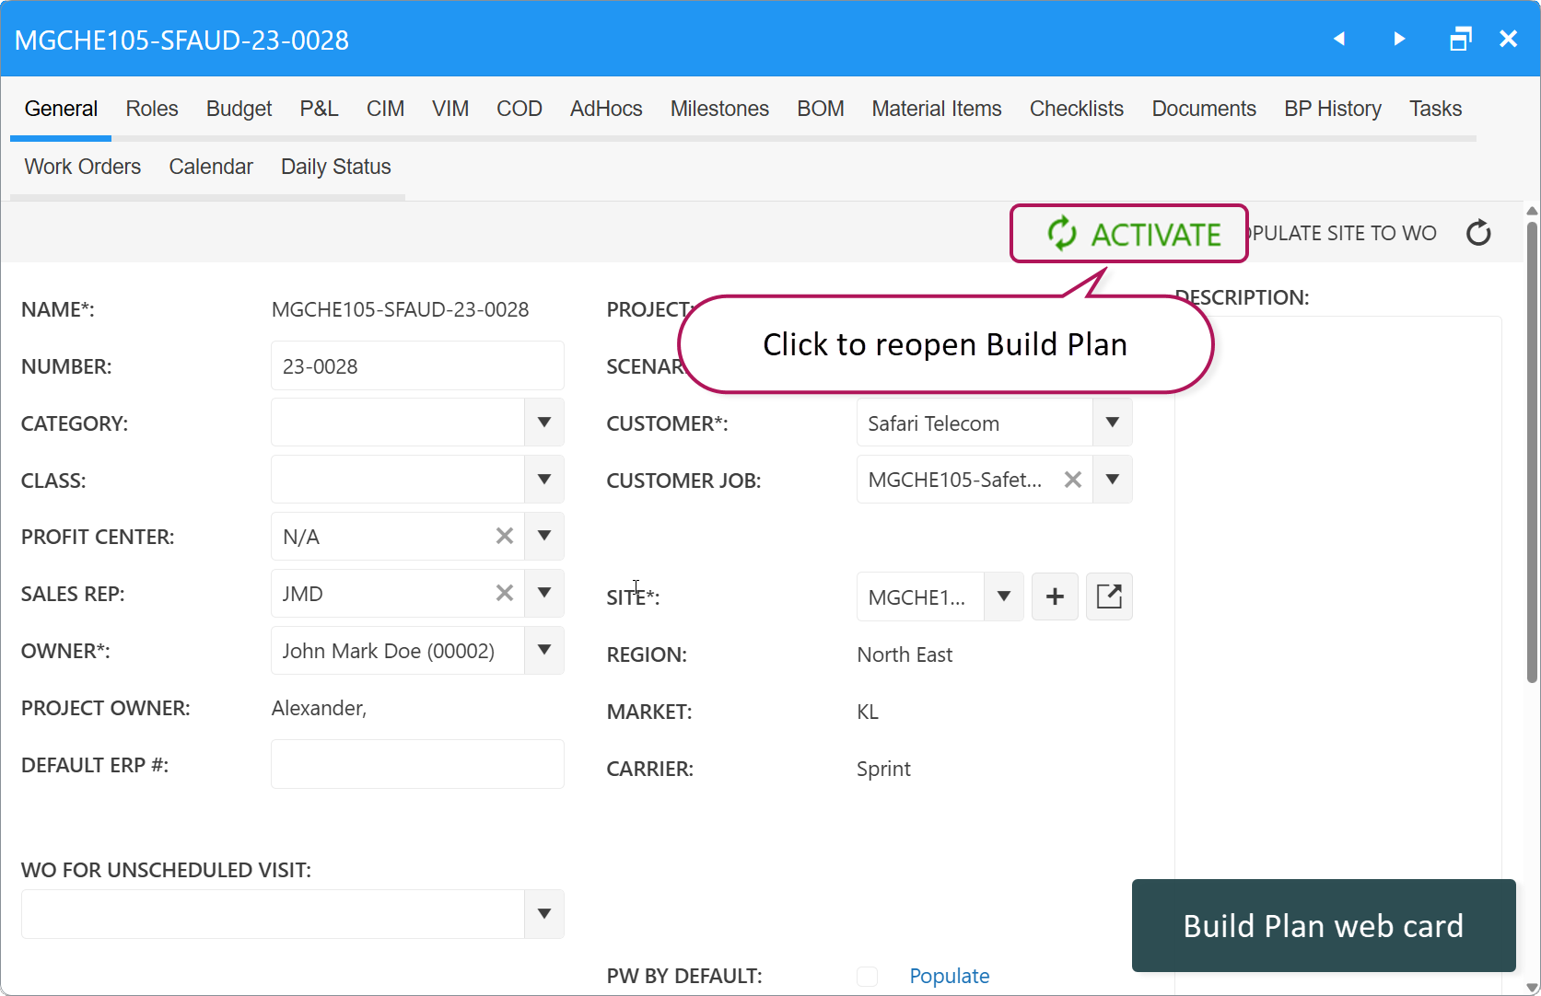Toggle the PW by Default checkbox
The width and height of the screenshot is (1541, 996).
(x=867, y=977)
